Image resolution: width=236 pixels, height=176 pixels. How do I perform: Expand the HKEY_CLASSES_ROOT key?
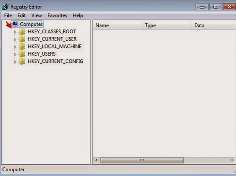pyautogui.click(x=15, y=32)
